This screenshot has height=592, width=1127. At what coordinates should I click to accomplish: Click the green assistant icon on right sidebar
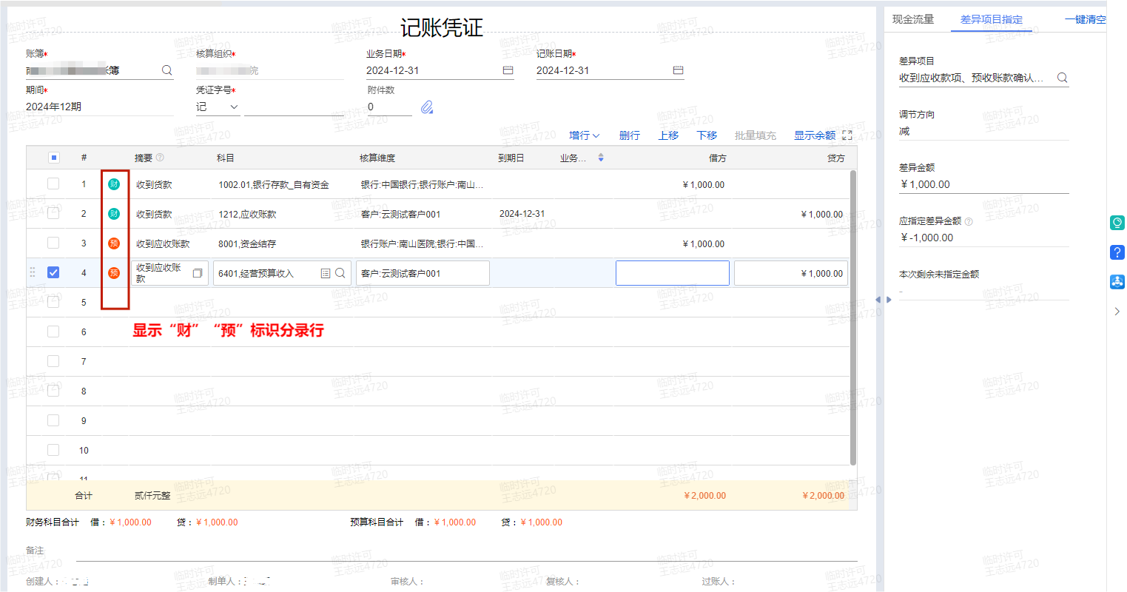coord(1117,223)
